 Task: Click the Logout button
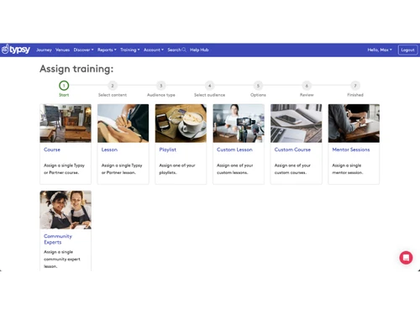click(x=407, y=50)
